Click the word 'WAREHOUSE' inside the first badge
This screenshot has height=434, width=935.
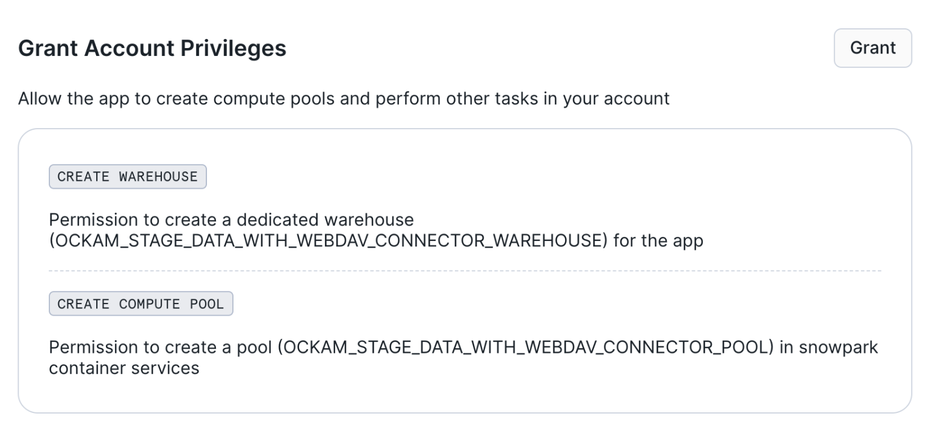click(x=158, y=177)
